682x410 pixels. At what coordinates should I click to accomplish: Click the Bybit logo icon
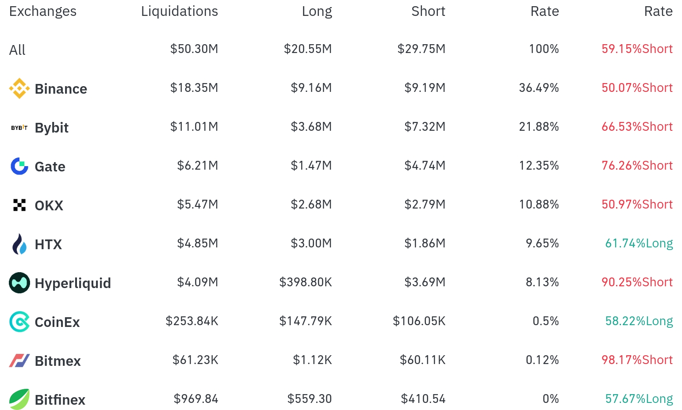(19, 128)
